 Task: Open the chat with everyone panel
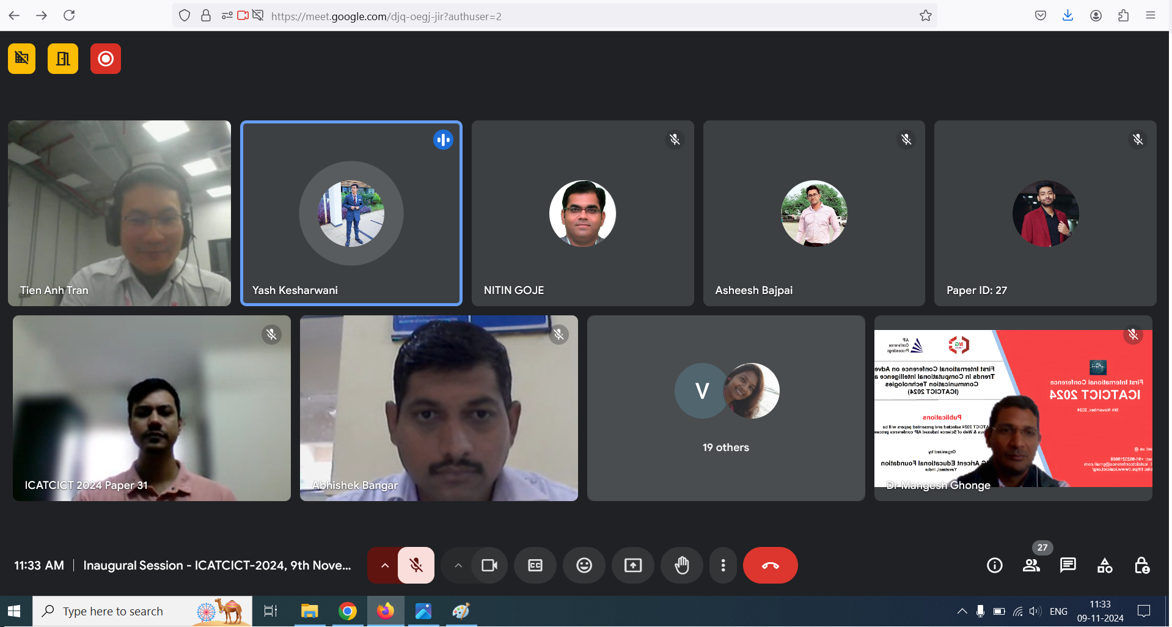1068,565
